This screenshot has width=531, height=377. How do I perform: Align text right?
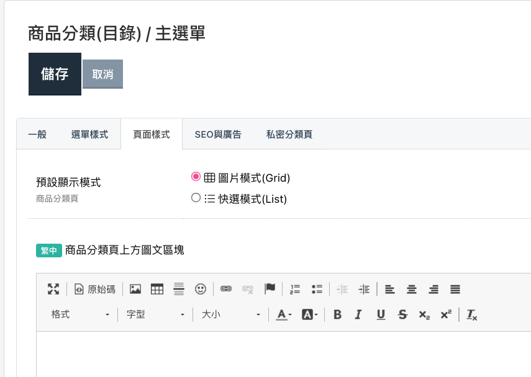point(433,289)
